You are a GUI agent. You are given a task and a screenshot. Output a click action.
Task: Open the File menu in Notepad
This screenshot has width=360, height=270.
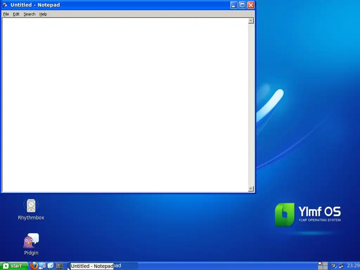pyautogui.click(x=6, y=14)
